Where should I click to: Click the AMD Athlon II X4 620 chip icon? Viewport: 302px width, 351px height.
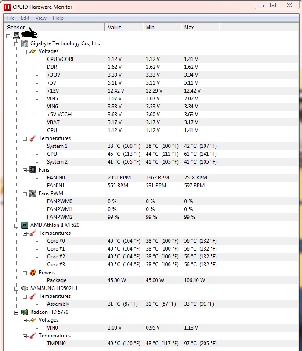tap(25, 225)
